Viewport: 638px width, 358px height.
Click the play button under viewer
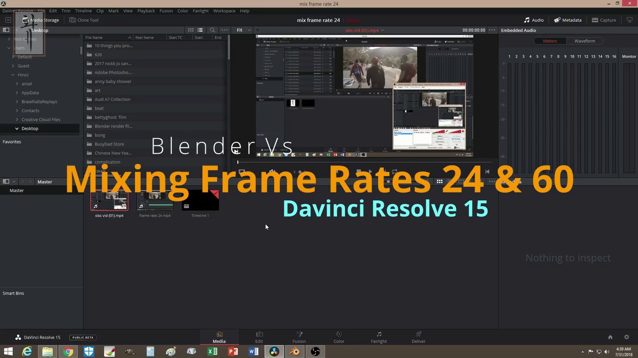[370, 172]
